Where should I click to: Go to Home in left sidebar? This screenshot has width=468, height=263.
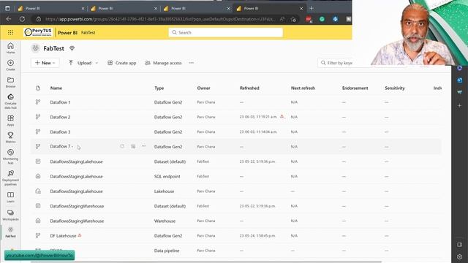coord(10,48)
